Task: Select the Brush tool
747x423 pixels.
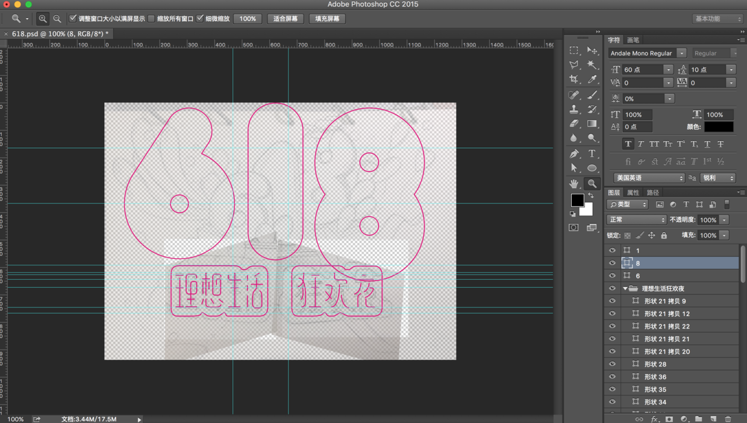Action: [592, 95]
